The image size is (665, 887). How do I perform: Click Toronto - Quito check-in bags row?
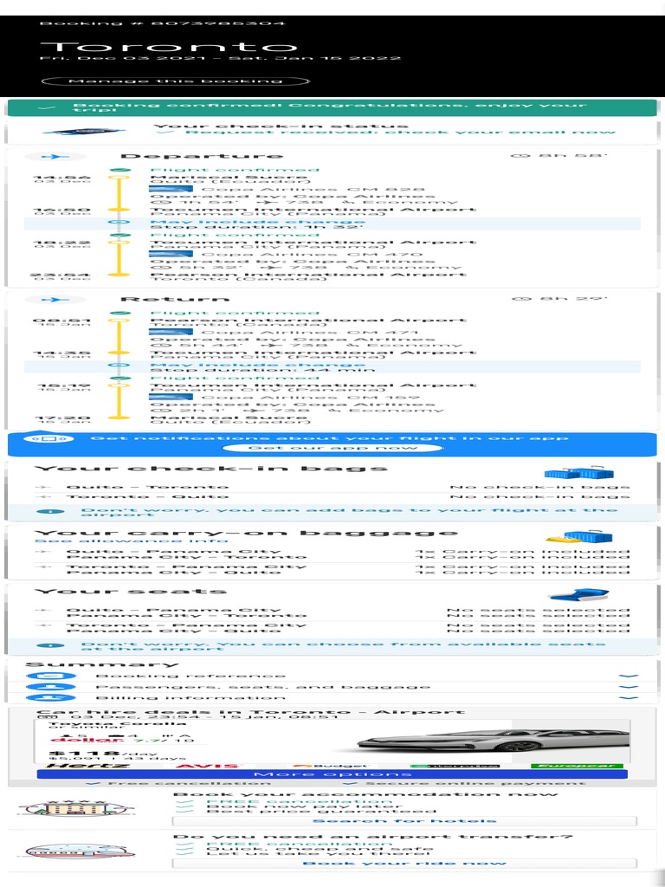pyautogui.click(x=332, y=496)
